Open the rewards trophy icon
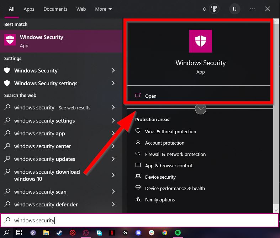 [214, 9]
